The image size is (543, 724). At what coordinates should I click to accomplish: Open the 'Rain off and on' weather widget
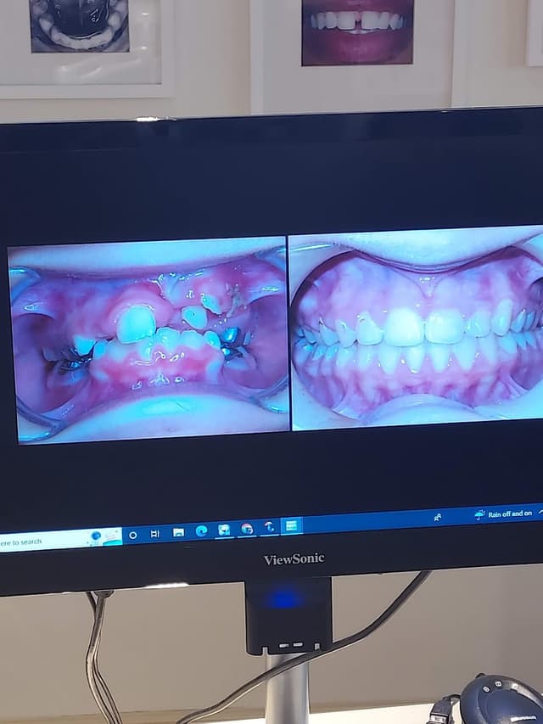(x=504, y=514)
